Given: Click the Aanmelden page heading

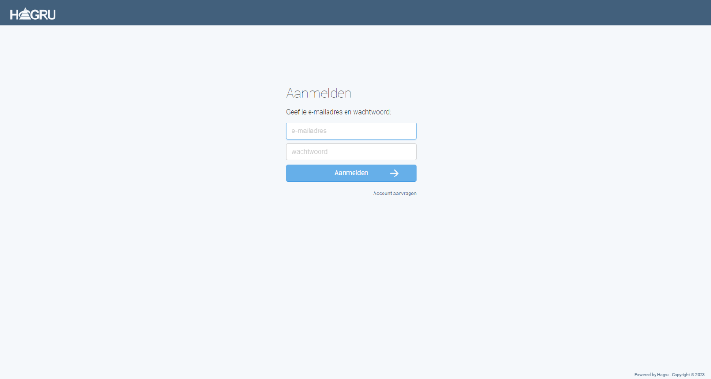Looking at the screenshot, I should pos(319,93).
